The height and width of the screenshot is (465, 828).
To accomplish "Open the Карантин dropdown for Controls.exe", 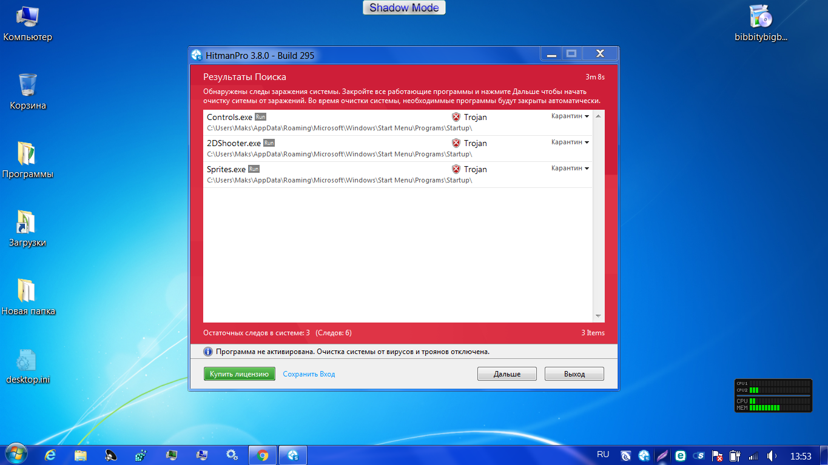I will coord(570,116).
